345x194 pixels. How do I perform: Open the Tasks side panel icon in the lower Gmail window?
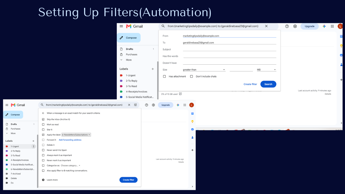[x=192, y=129]
